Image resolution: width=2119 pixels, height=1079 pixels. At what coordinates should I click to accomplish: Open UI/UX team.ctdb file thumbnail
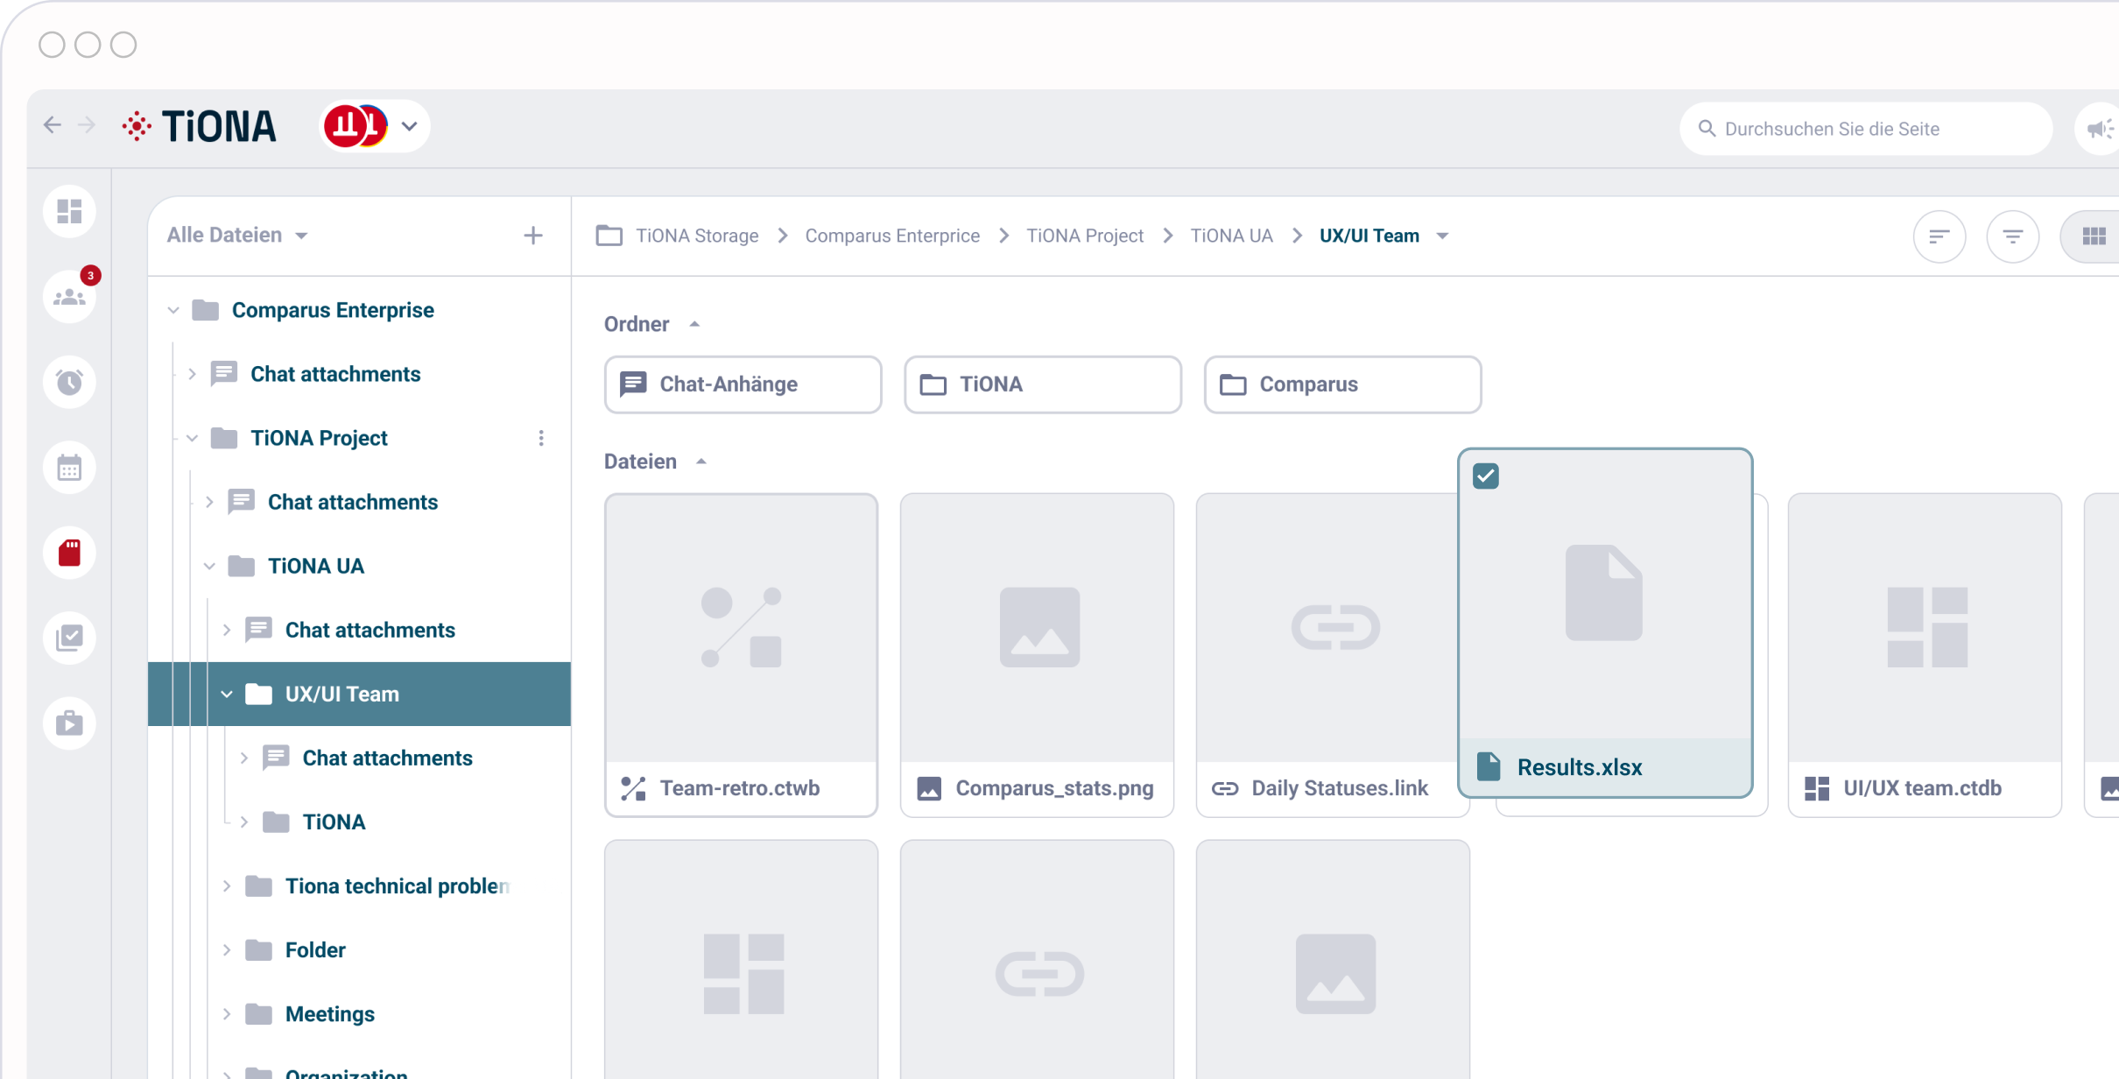[x=1925, y=628]
